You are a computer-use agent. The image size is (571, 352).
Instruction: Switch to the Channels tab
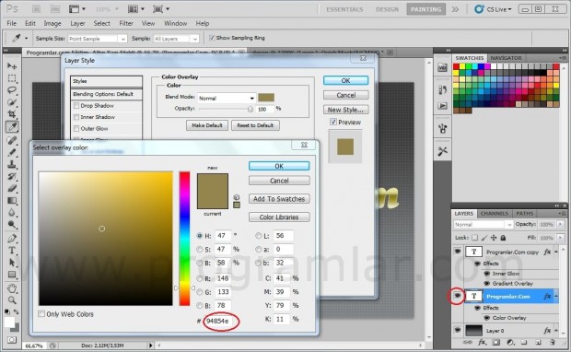tap(495, 214)
